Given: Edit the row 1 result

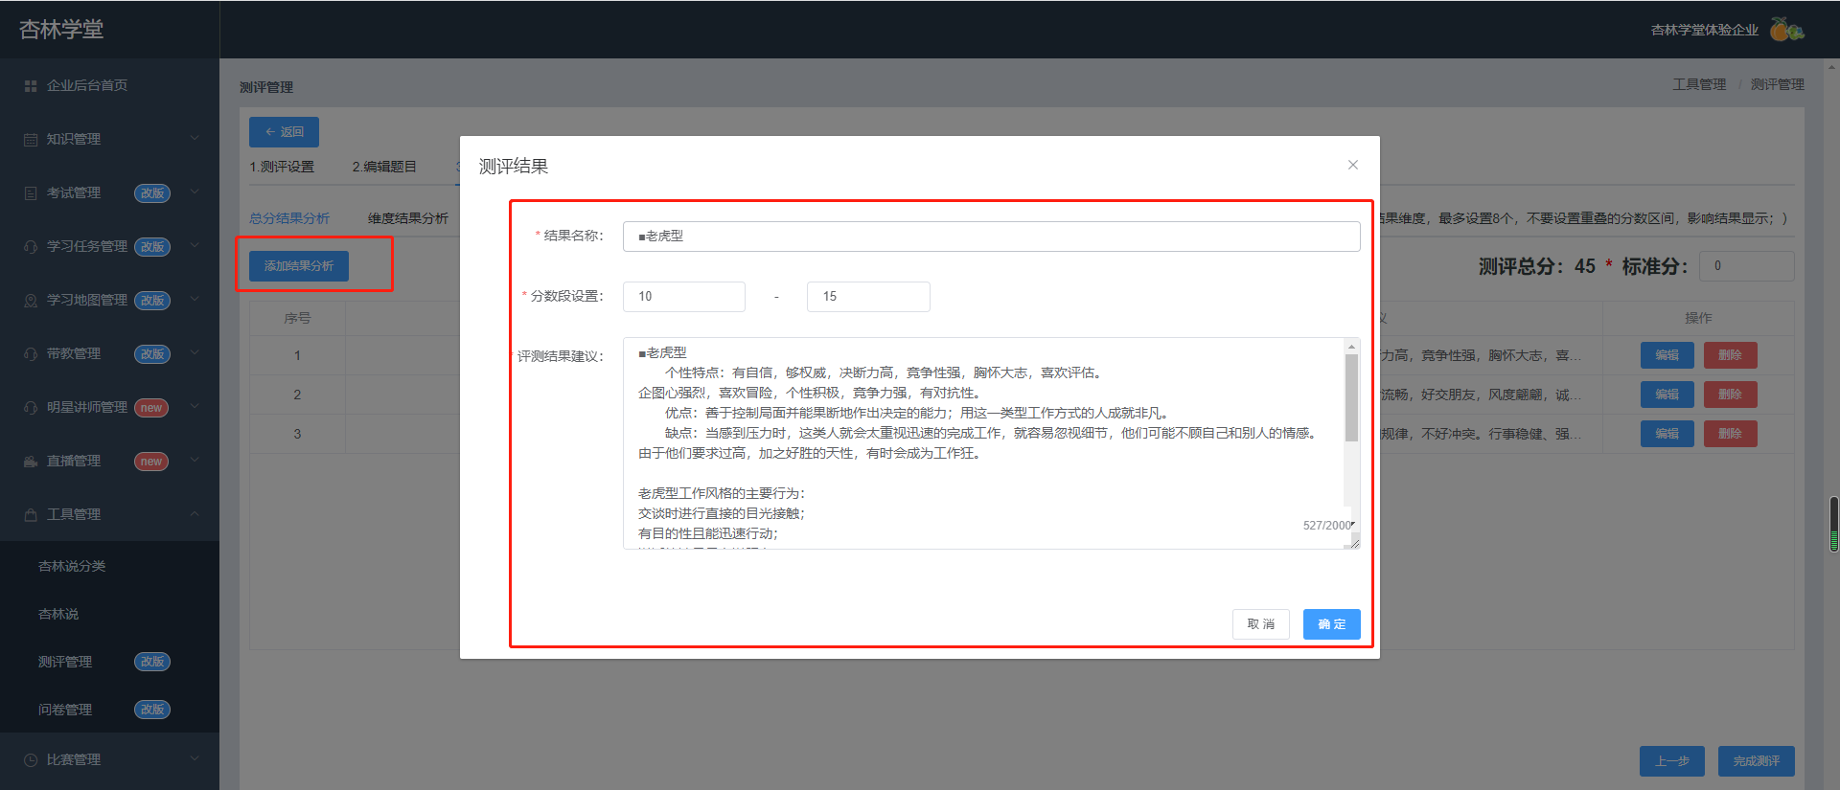Looking at the screenshot, I should [x=1667, y=355].
